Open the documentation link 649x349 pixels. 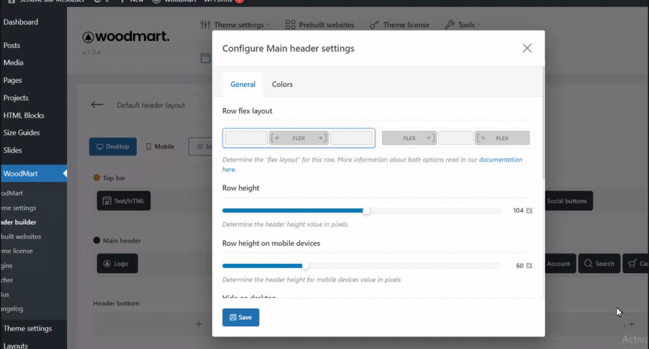pos(500,160)
